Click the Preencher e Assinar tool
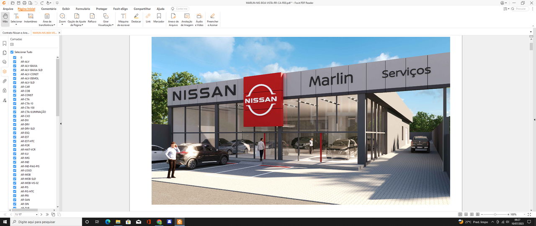536x226 pixels. [212, 19]
